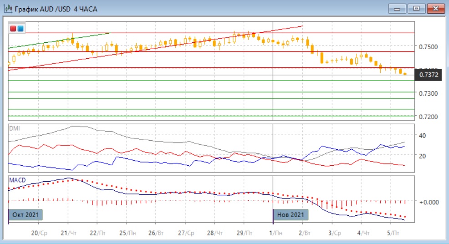This screenshot has height=244, width=449.
Task: Click the 0.7500 price level on axis
Action: 428,47
